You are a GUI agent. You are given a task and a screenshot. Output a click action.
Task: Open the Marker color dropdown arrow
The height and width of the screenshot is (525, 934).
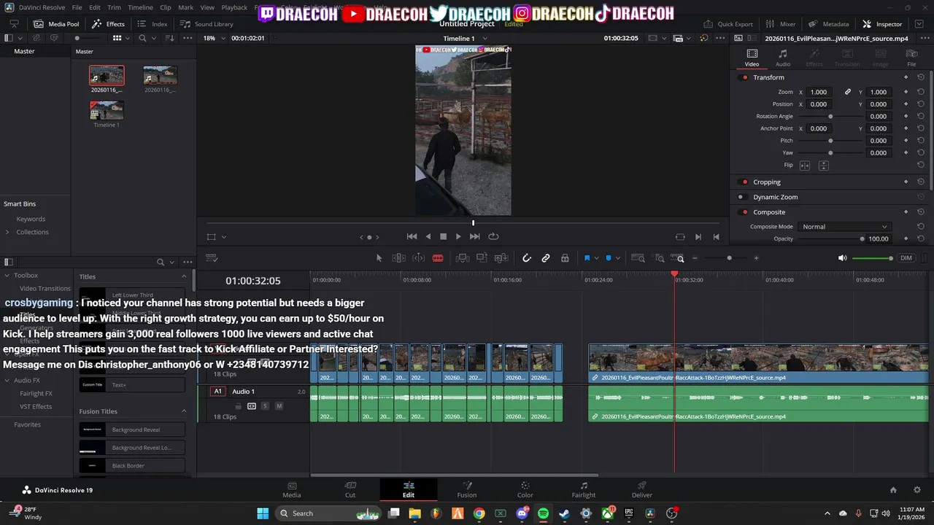click(x=618, y=258)
